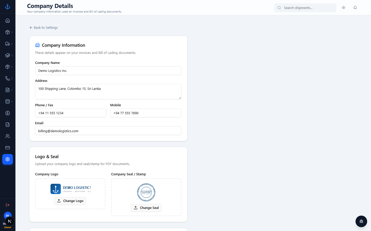Click the bug icon button
This screenshot has height=231, width=371.
361,221
